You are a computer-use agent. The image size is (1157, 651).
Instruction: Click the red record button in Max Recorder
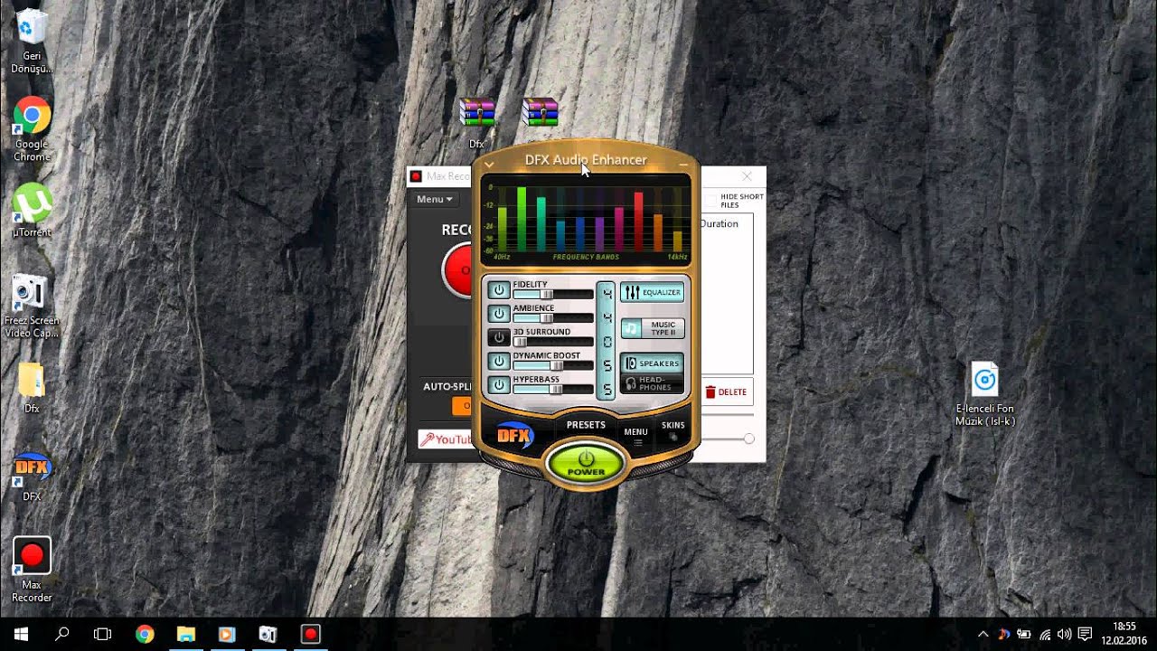tap(458, 269)
